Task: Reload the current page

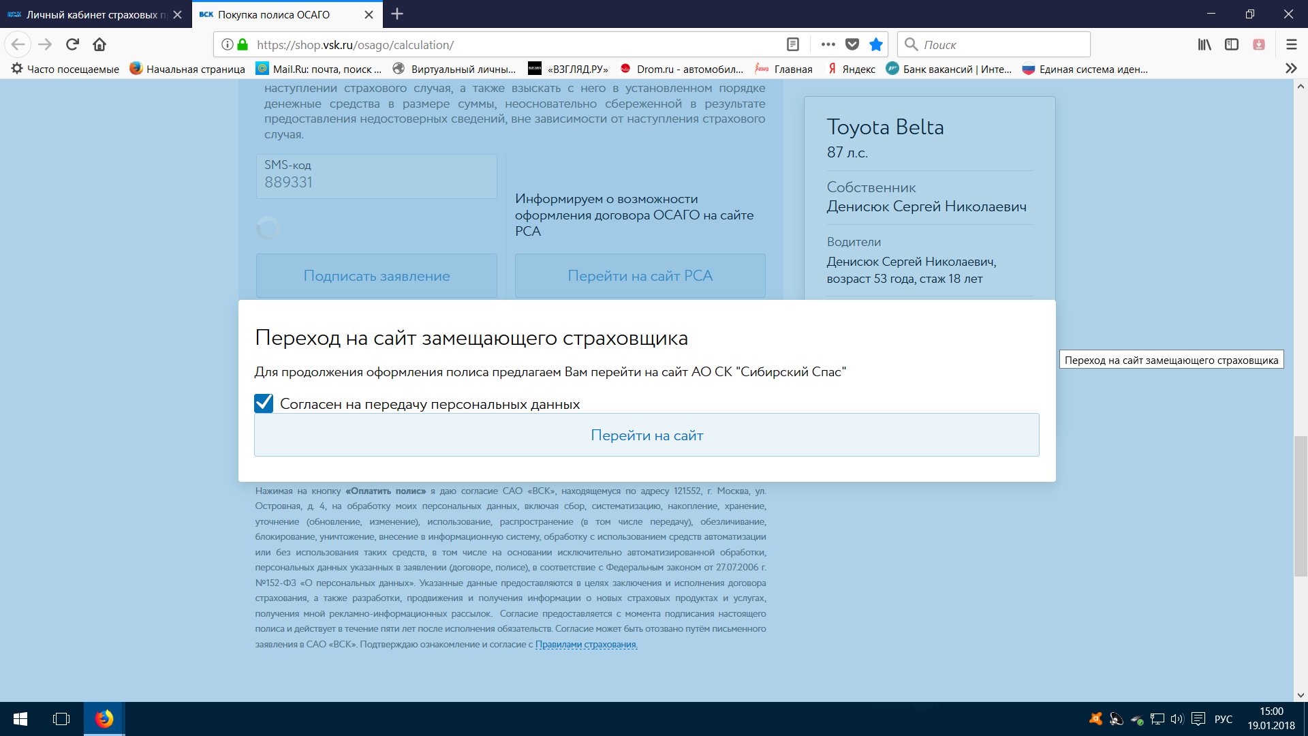Action: point(72,45)
